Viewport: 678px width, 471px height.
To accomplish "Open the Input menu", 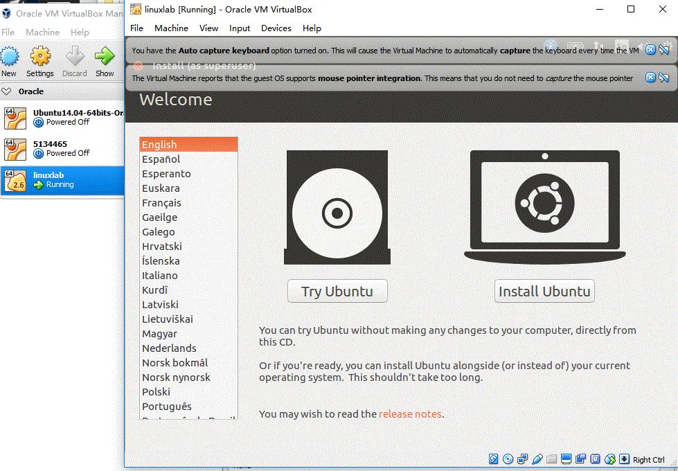I will tap(240, 28).
